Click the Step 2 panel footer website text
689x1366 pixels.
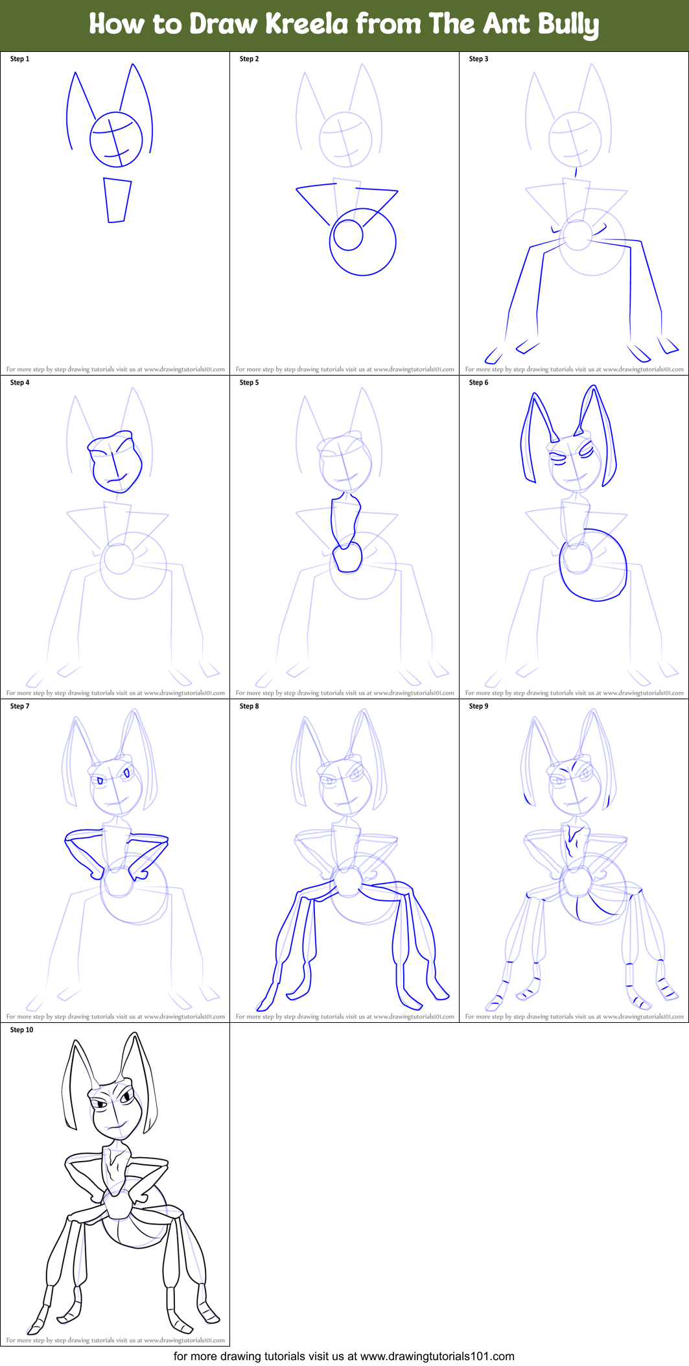[x=345, y=370]
